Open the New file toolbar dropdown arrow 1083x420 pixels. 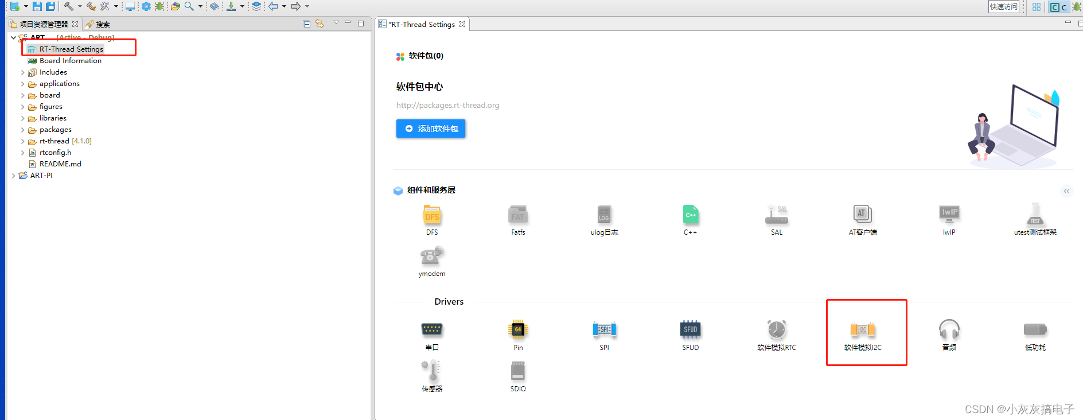point(26,6)
